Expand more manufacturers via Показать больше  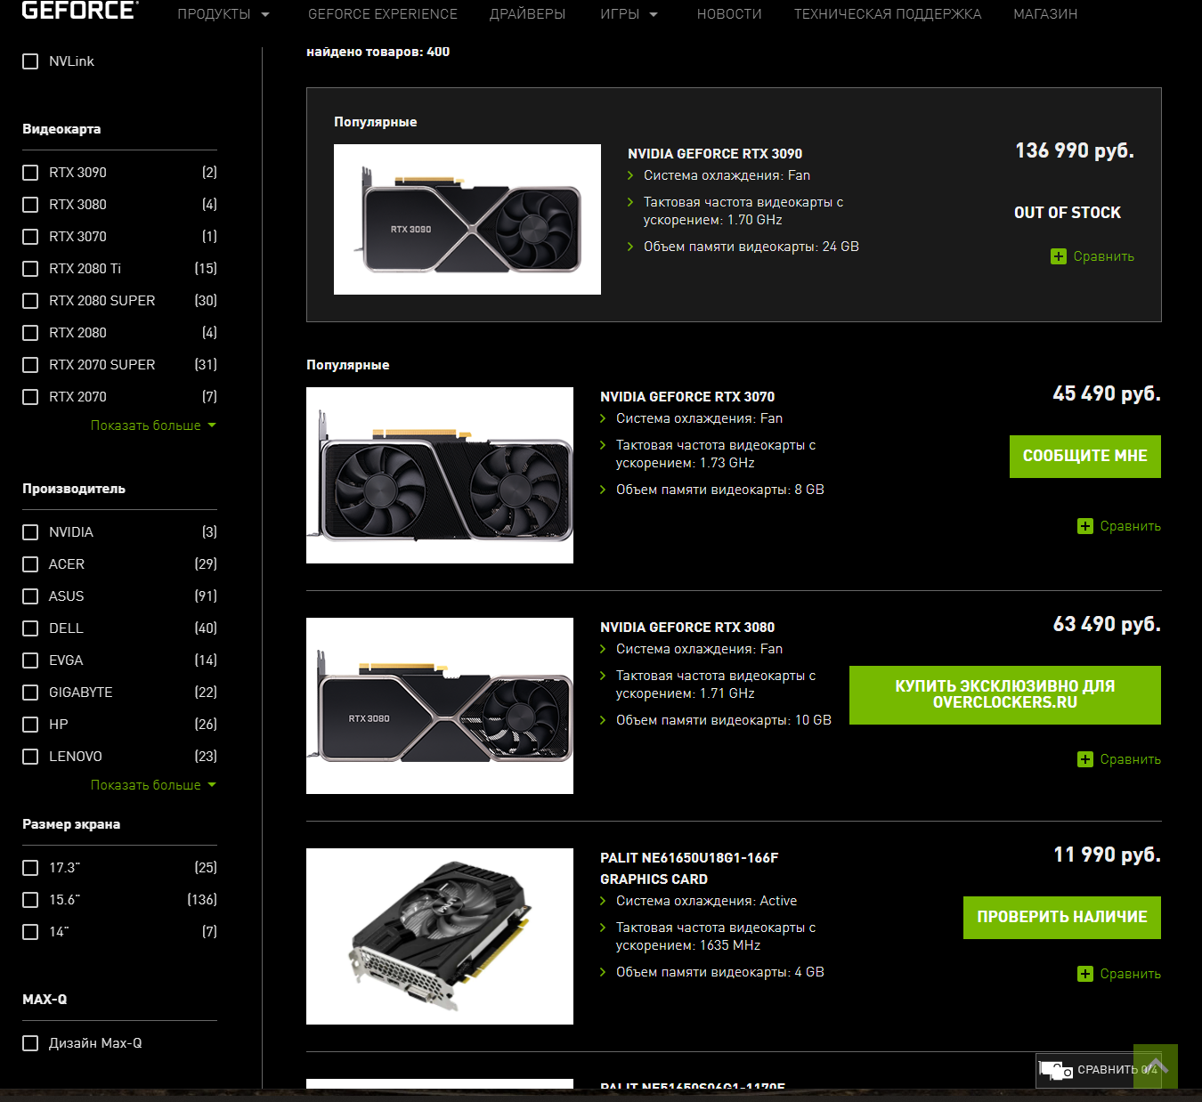click(x=153, y=785)
